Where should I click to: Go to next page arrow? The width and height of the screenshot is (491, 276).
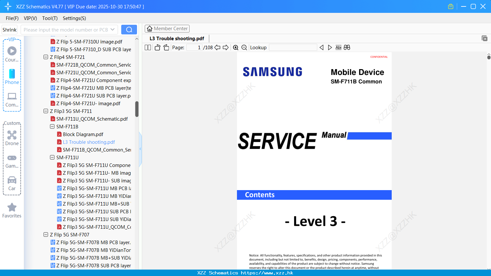pos(226,47)
